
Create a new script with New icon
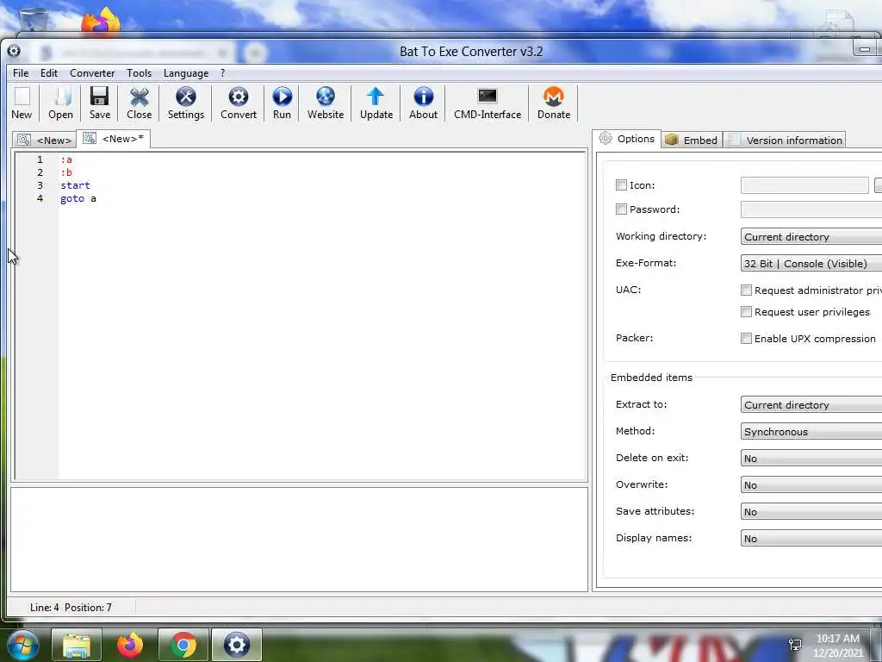pyautogui.click(x=22, y=103)
